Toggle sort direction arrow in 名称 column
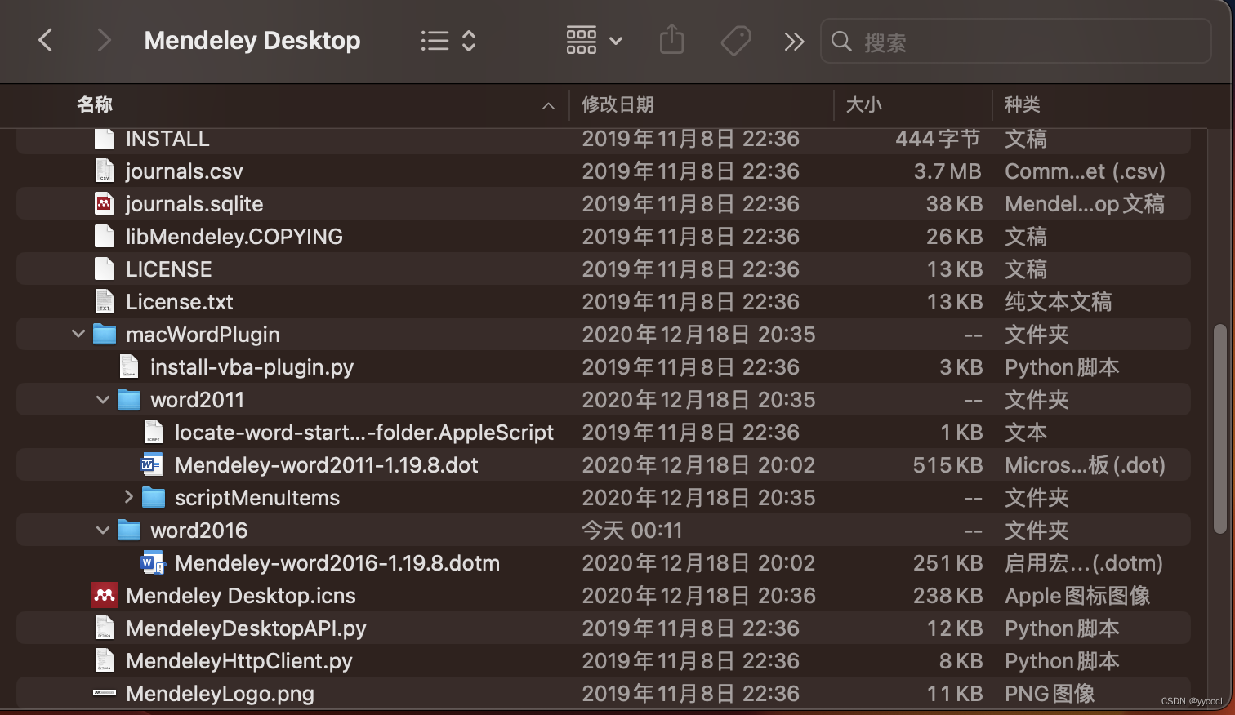The width and height of the screenshot is (1235, 715). 548,106
